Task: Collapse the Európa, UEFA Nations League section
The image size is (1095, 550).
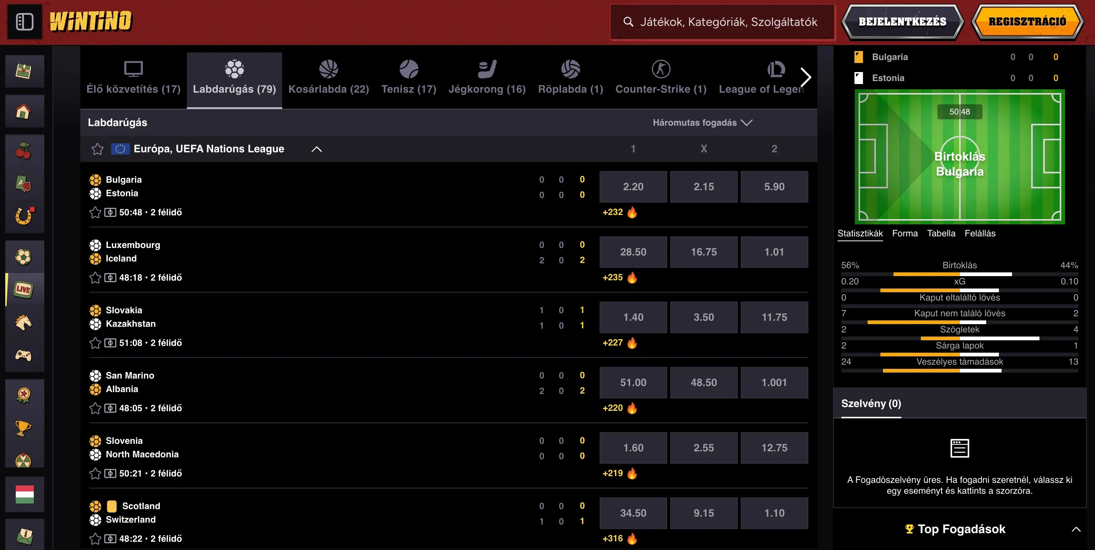Action: [x=317, y=149]
